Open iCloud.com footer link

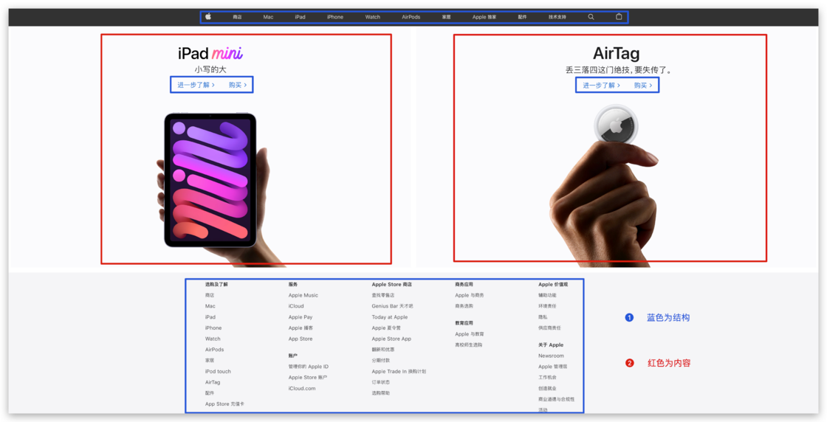point(302,388)
